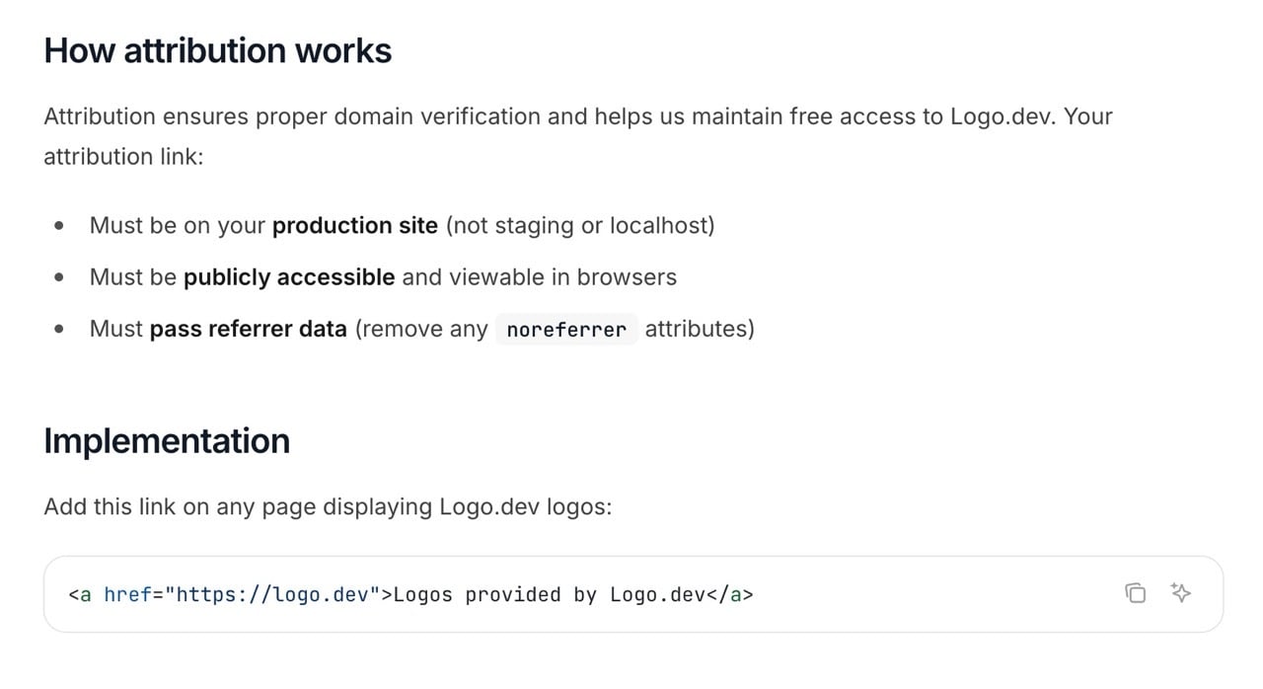Viewport: 1263px width, 689px height.
Task: Click the closing "</a>" tag in the code
Action: [x=731, y=594]
